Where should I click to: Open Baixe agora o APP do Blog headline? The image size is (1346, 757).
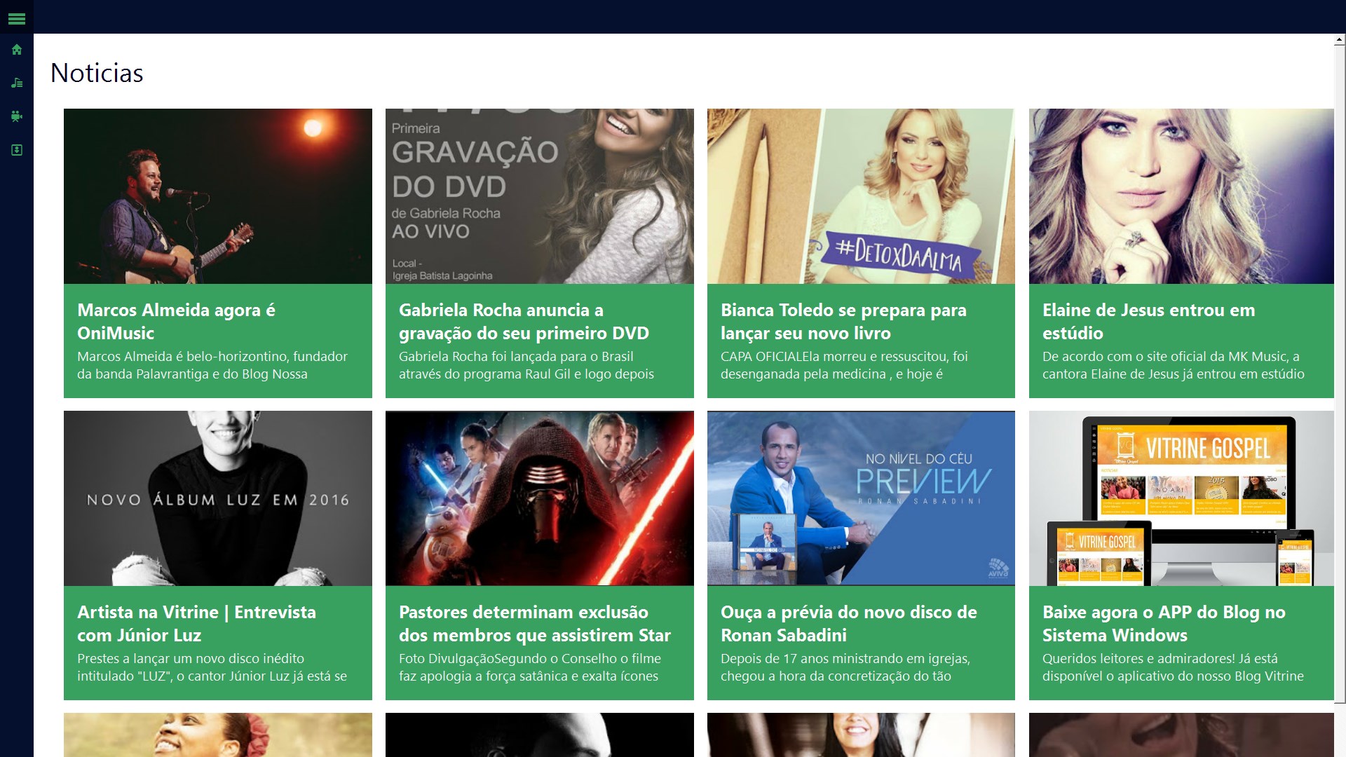(x=1164, y=623)
